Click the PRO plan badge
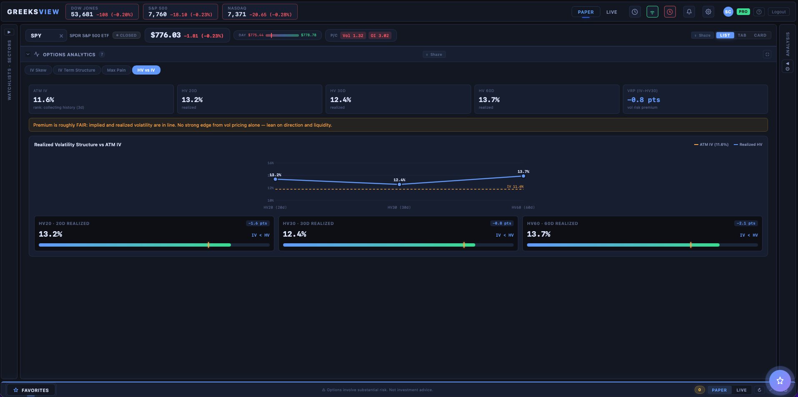Viewport: 798px width, 397px height. point(743,12)
